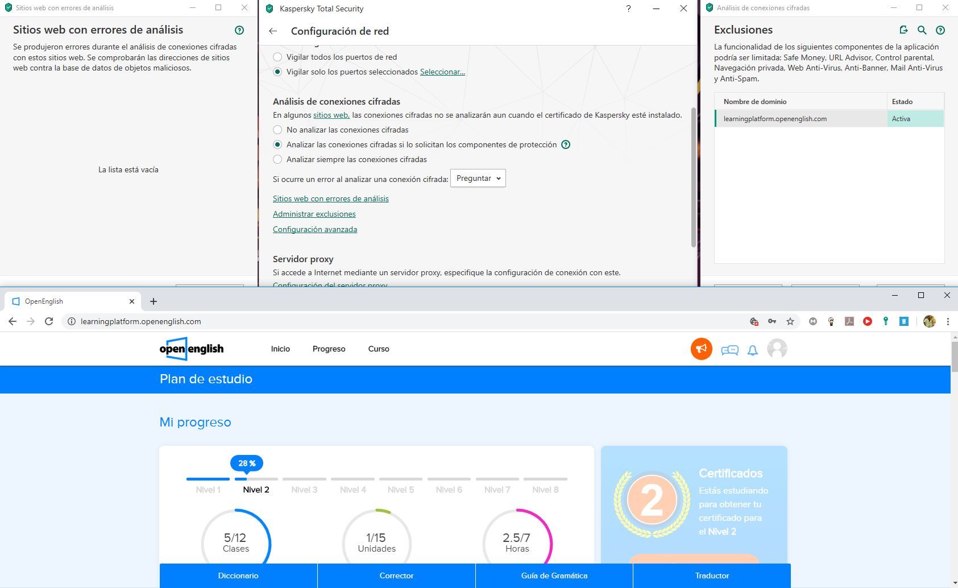Screen dimensions: 958x588
Task: Click the blue trash can extension icon
Action: click(904, 321)
